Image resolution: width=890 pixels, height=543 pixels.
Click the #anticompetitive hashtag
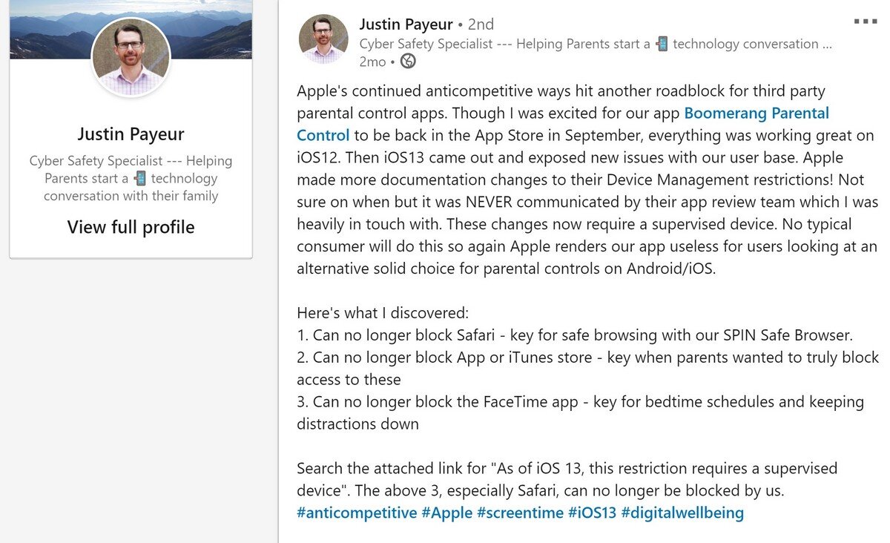[357, 513]
